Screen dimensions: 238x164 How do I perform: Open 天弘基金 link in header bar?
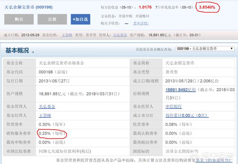coord(120,35)
